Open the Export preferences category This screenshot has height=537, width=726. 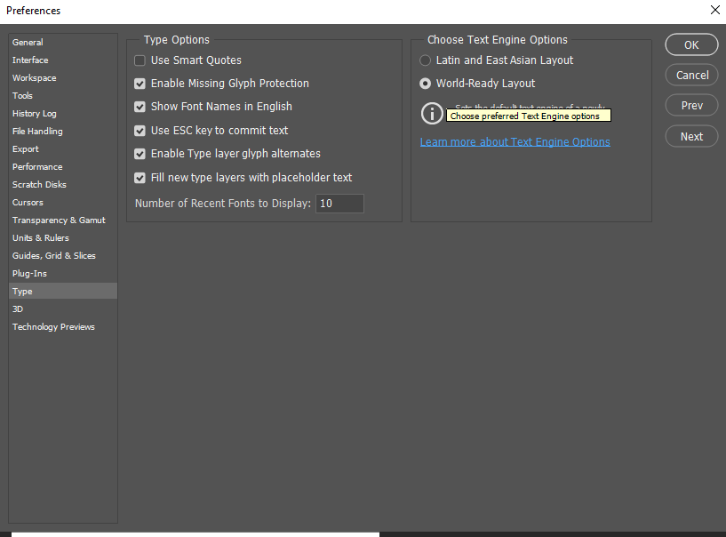(x=63, y=149)
